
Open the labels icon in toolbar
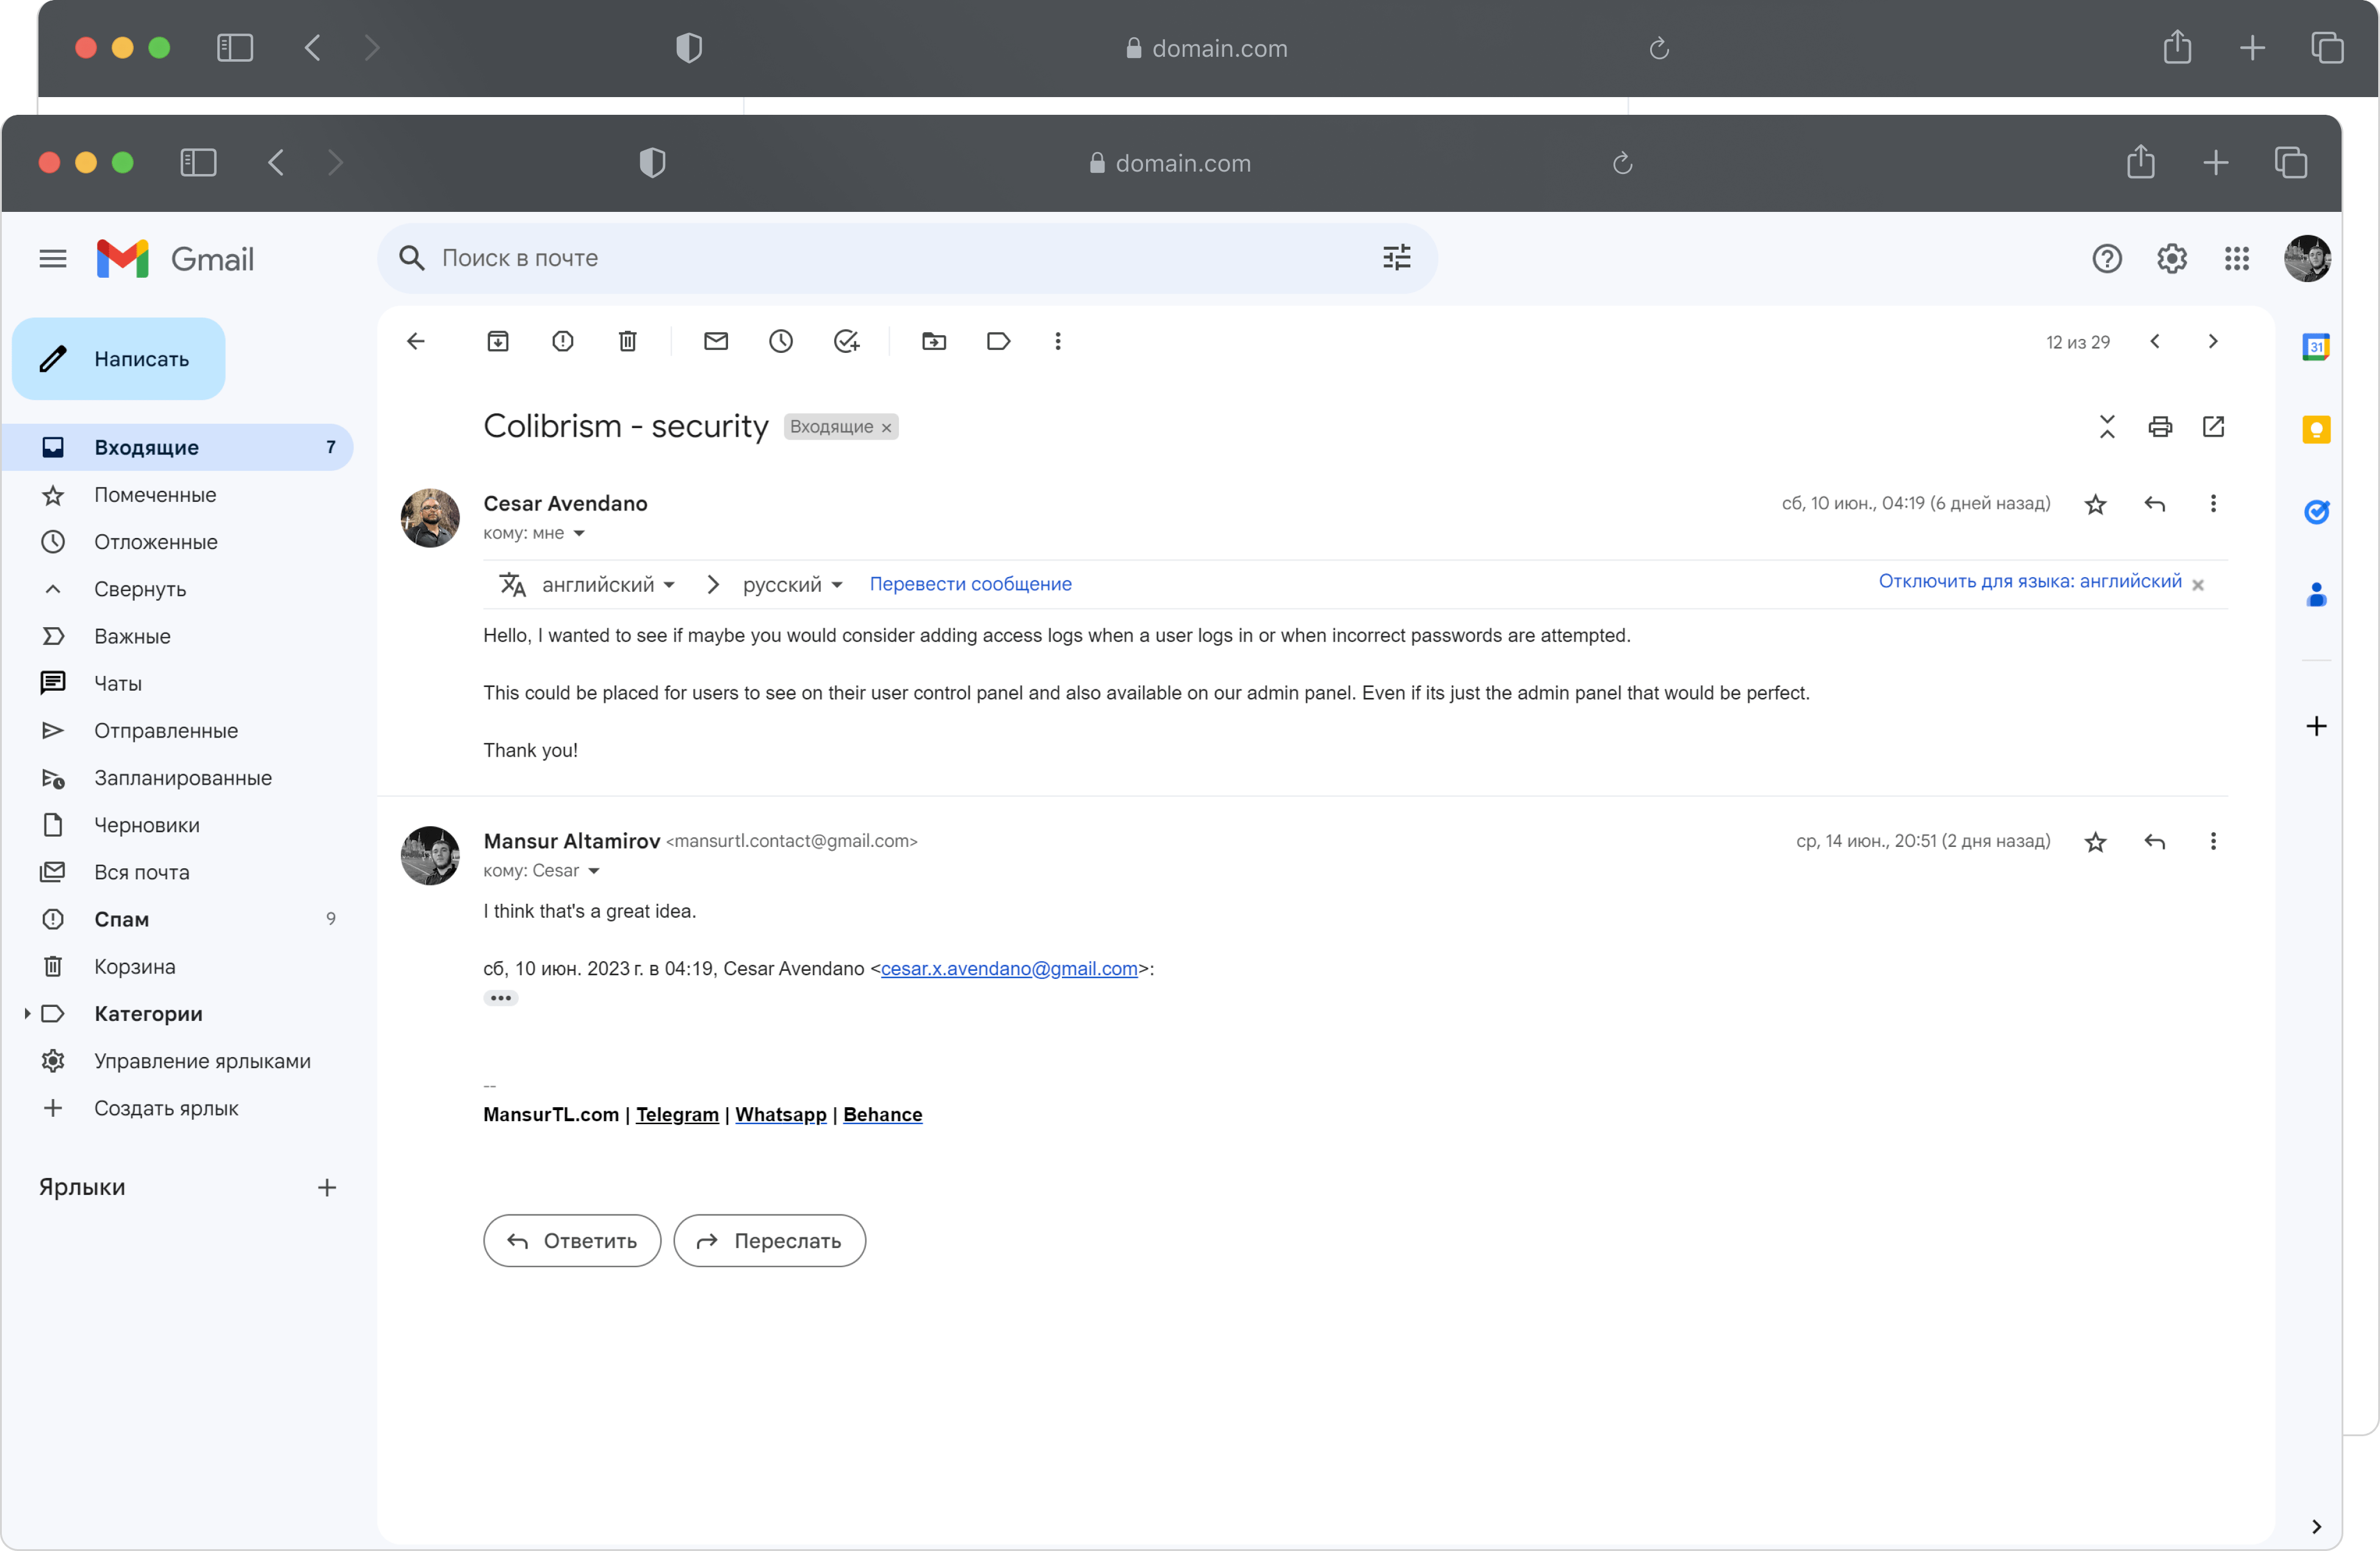click(998, 341)
